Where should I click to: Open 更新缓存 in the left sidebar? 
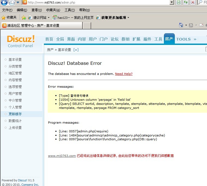[x=15, y=114]
